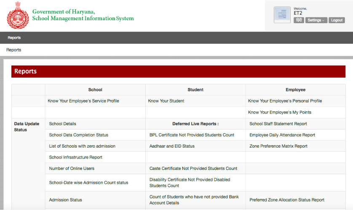Open School Data Completion Status report
Screen dimensions: 353x210
[79, 135]
